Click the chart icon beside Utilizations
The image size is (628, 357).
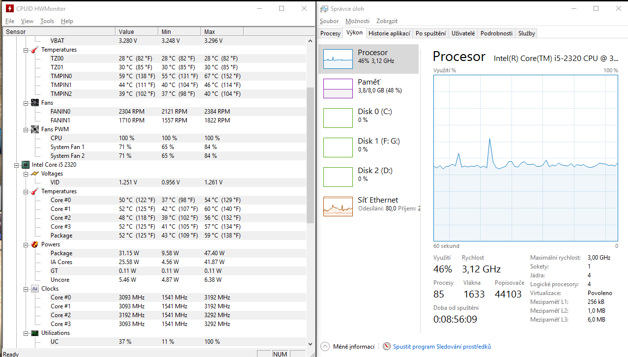[35, 333]
